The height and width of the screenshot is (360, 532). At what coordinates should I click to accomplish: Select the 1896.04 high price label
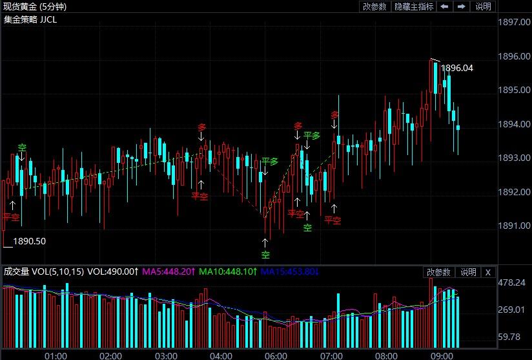coord(456,69)
